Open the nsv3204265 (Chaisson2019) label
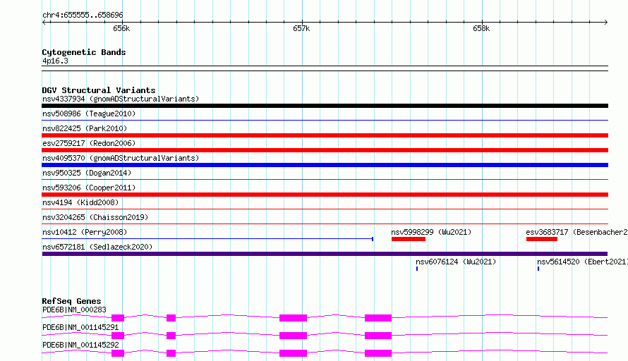628x361 pixels. click(95, 217)
